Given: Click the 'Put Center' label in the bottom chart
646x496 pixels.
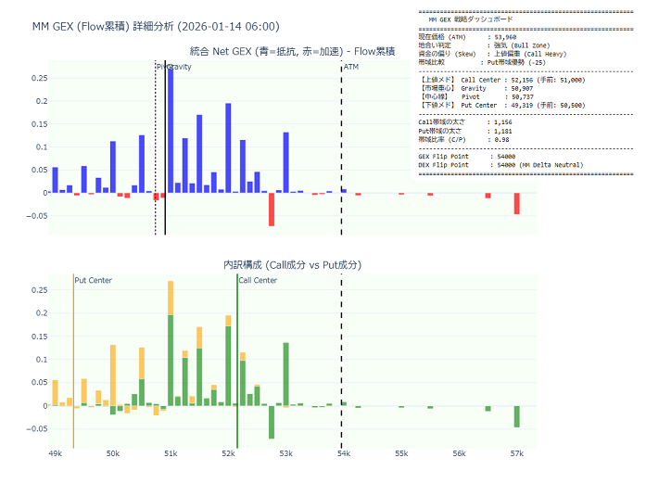Looking at the screenshot, I should tap(93, 280).
